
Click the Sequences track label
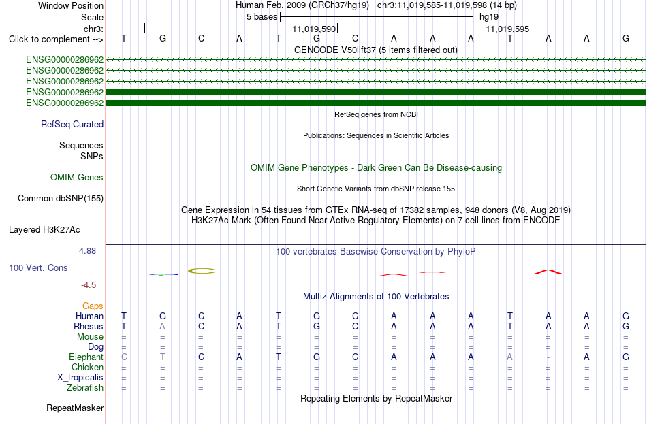[x=81, y=145]
